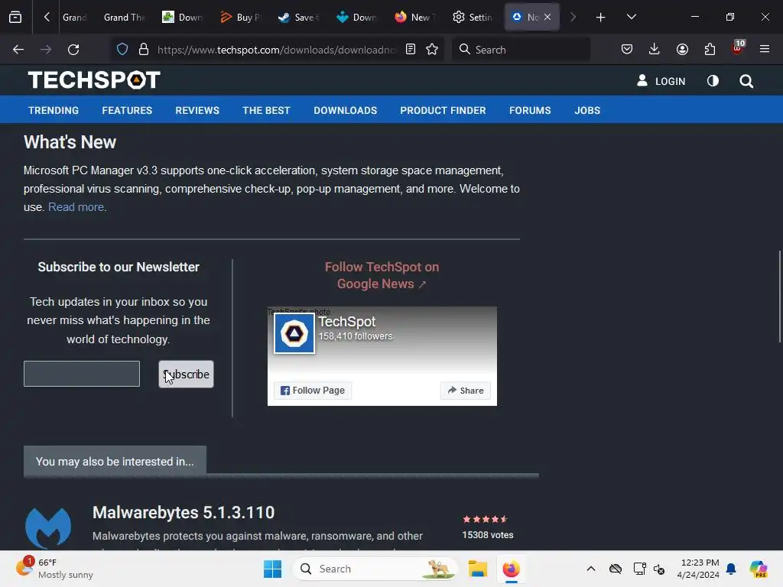The height and width of the screenshot is (587, 783).
Task: Click the Facebook Share button
Action: point(466,391)
